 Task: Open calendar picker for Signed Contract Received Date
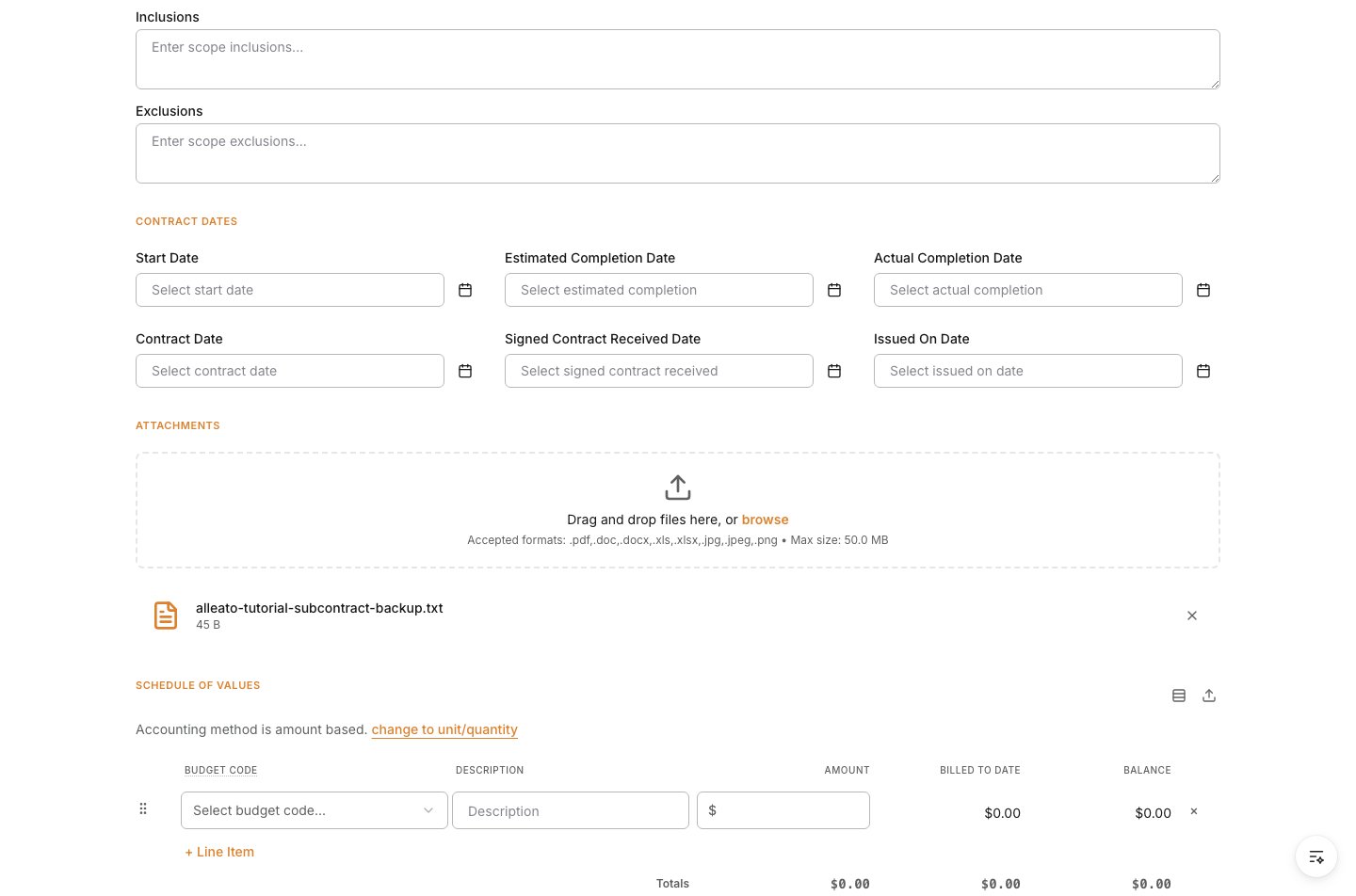coord(834,371)
